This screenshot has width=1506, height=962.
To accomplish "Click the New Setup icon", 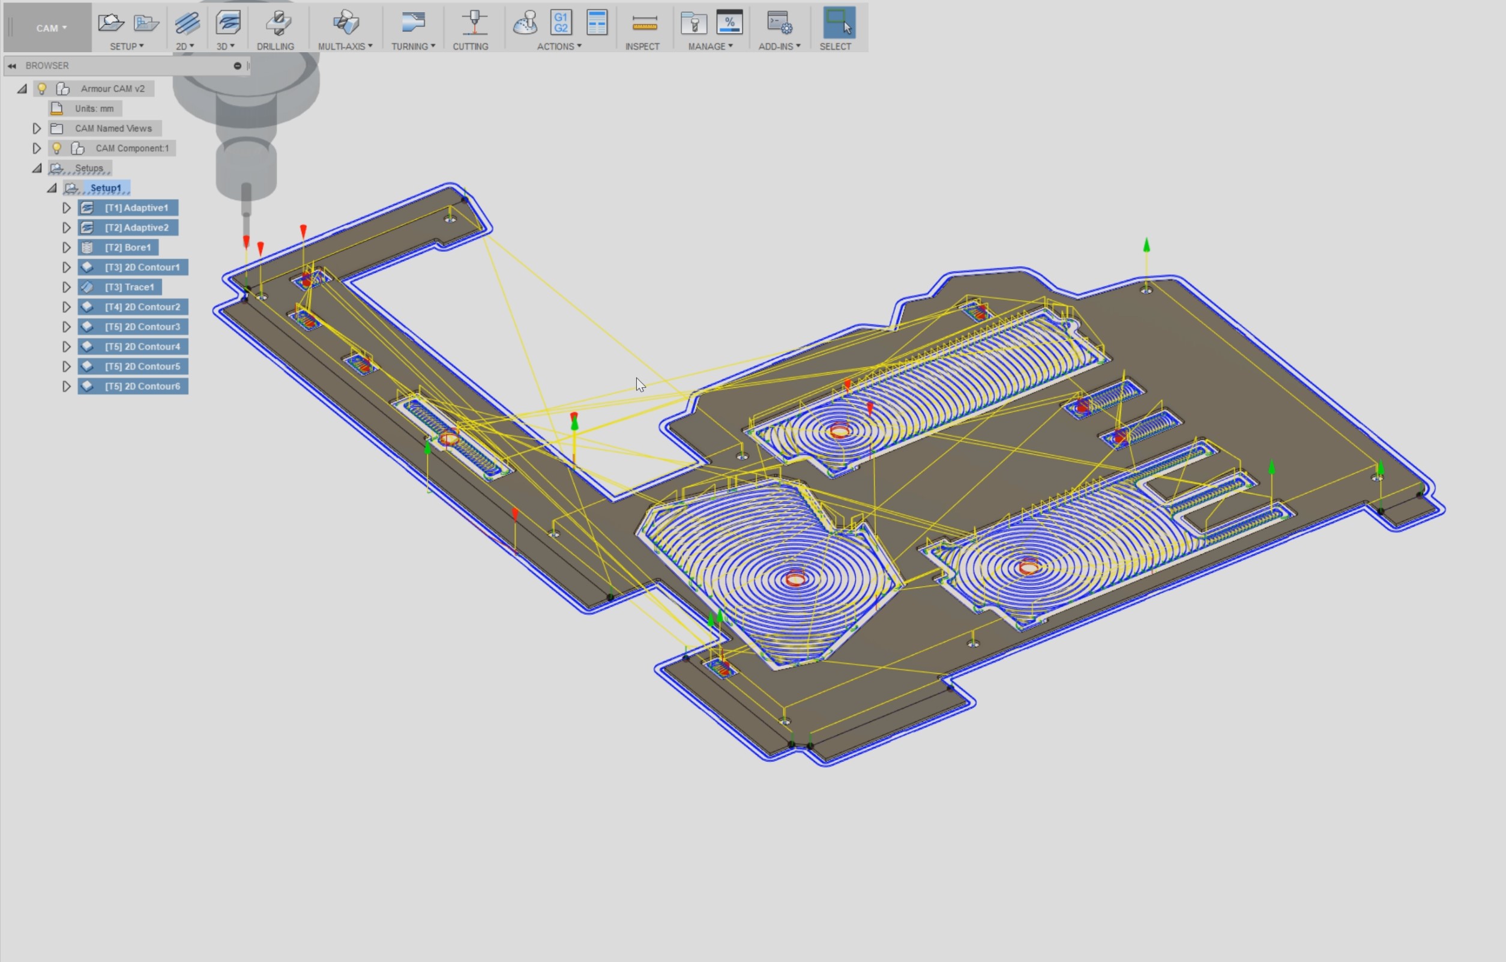I will pos(110,23).
